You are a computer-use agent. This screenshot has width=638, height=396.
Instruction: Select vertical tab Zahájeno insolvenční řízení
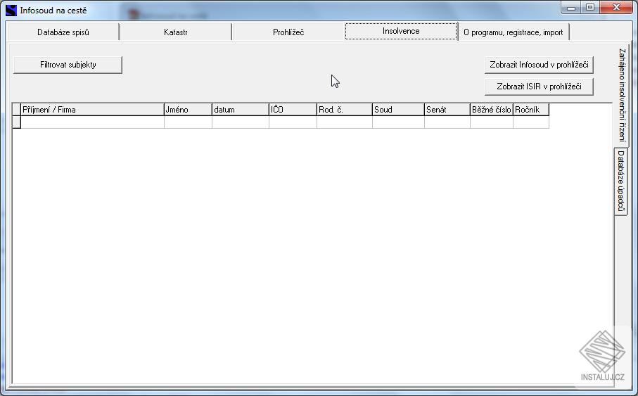621,95
